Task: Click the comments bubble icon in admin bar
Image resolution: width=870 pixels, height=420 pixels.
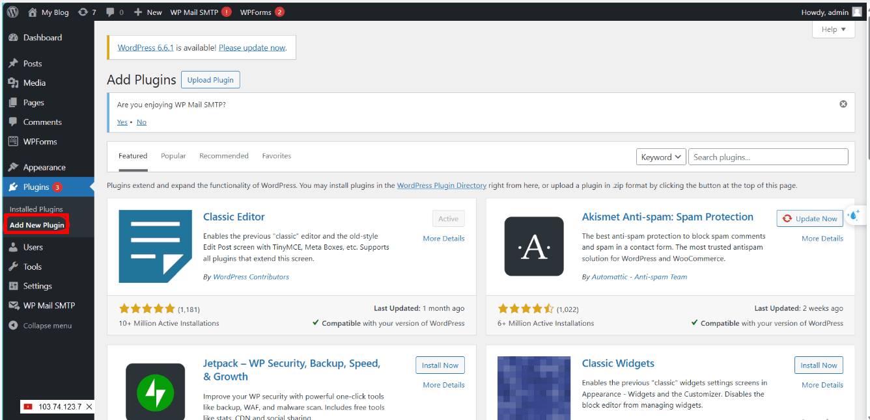Action: pyautogui.click(x=112, y=12)
